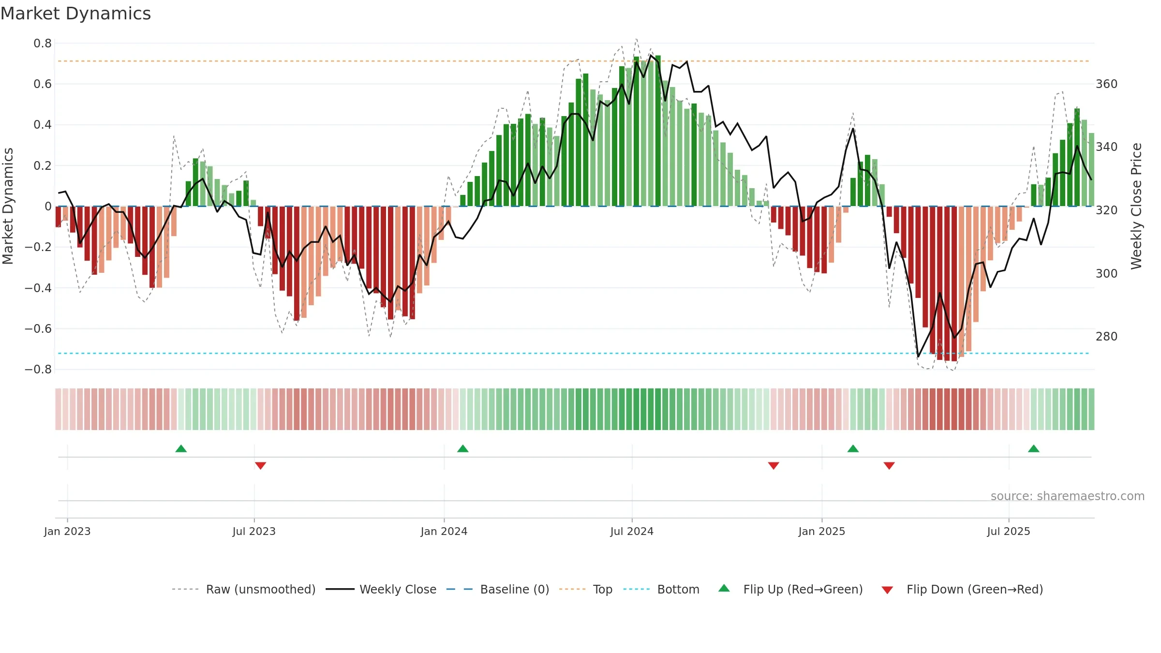1161x653 pixels.
Task: Click the −0.4 left axis tick label
Action: click(x=38, y=288)
